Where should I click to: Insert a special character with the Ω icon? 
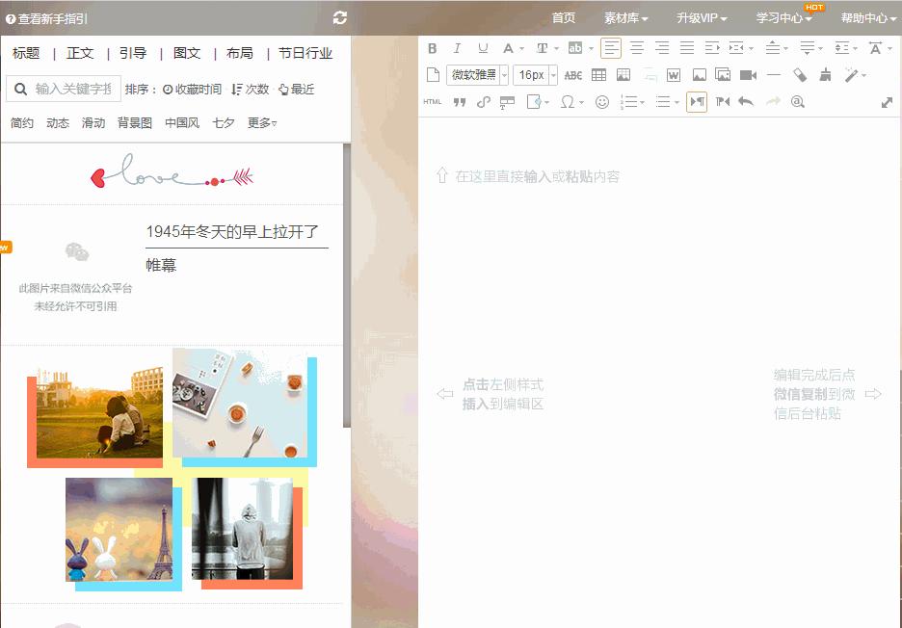pos(568,100)
